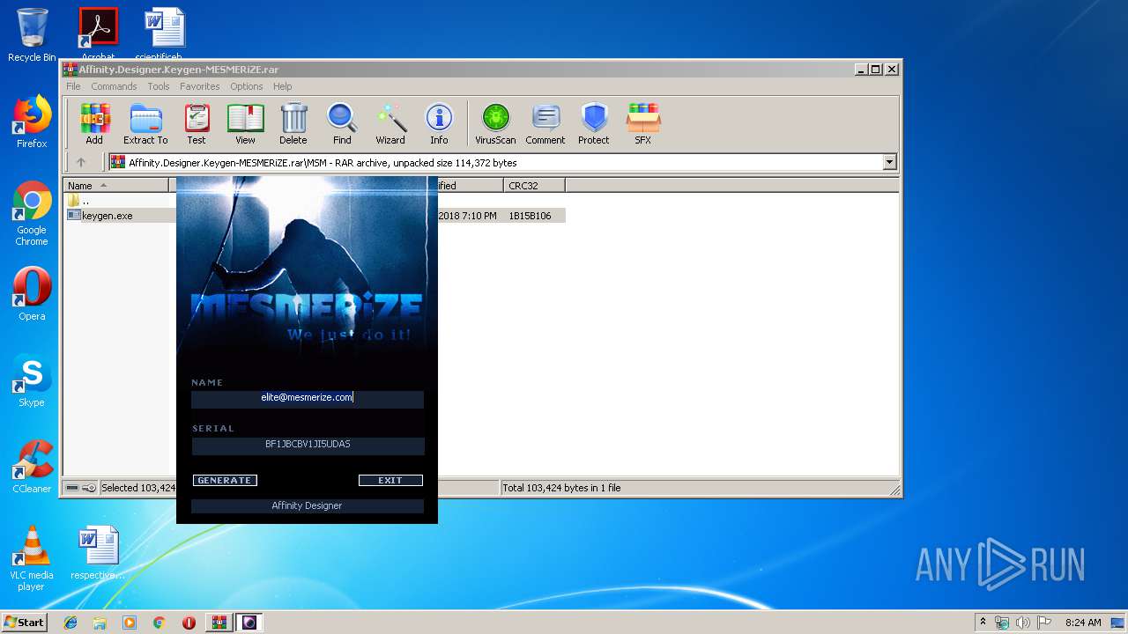Open the Find magnifier tool
Viewport: 1128px width, 634px height.
pyautogui.click(x=342, y=124)
